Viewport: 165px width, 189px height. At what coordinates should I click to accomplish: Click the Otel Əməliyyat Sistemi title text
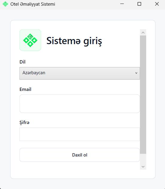pyautogui.click(x=33, y=4)
